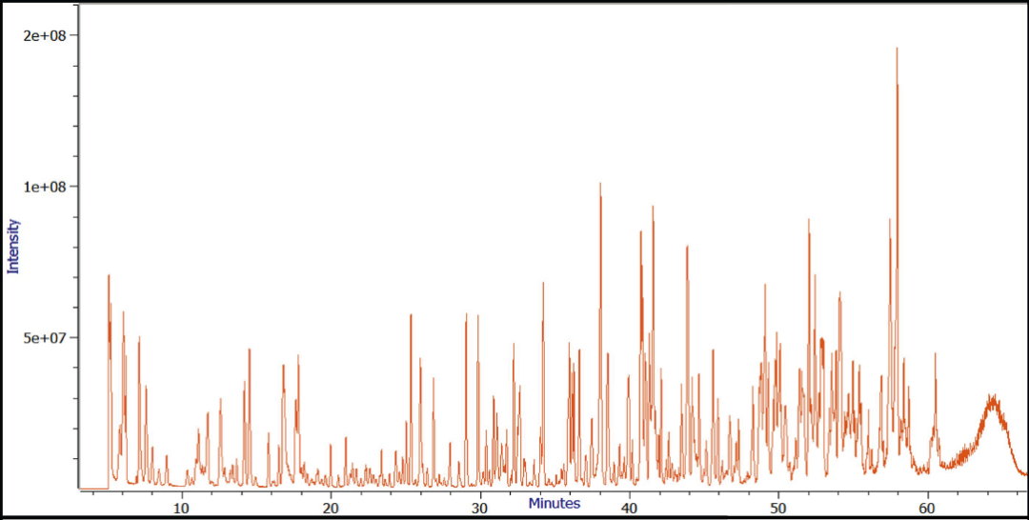Select the 1e+08 y-axis tick label
The width and height of the screenshot is (1029, 520).
point(43,187)
